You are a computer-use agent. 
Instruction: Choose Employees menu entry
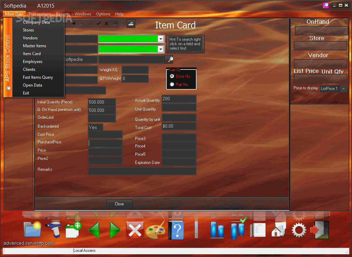point(38,61)
